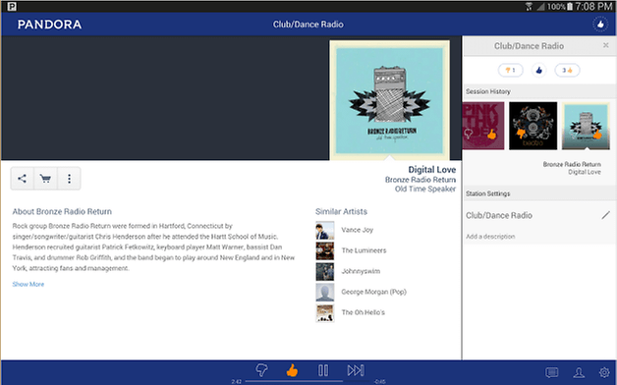Close the Club/Dance Radio side panel
Screen dimensions: 617x385
pyautogui.click(x=605, y=45)
